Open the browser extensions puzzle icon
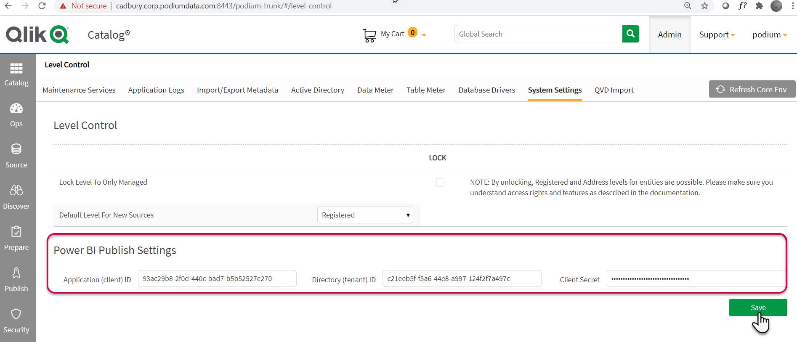This screenshot has width=797, height=342. [759, 6]
